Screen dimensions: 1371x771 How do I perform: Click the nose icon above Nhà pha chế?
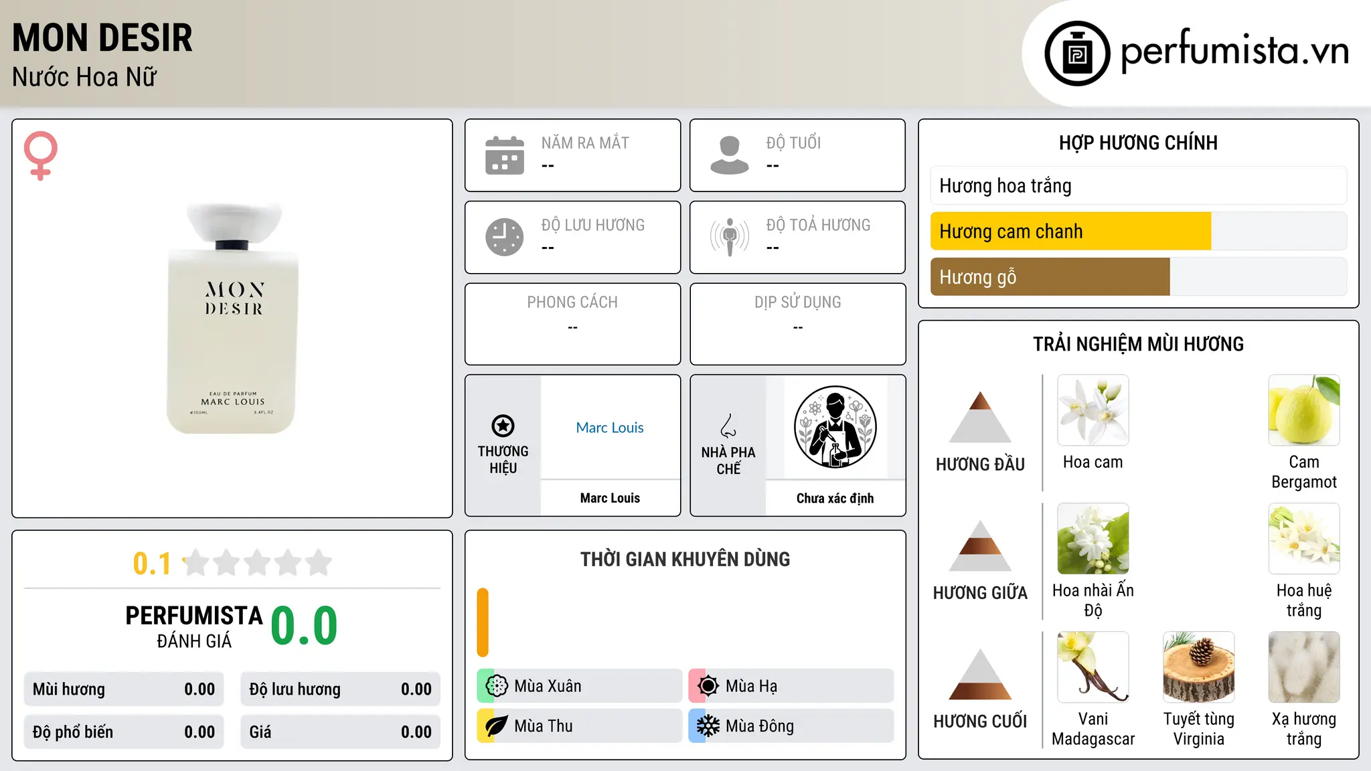(x=728, y=426)
